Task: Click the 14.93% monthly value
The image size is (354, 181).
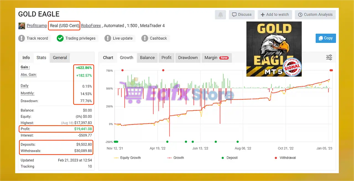Action: pos(86,94)
